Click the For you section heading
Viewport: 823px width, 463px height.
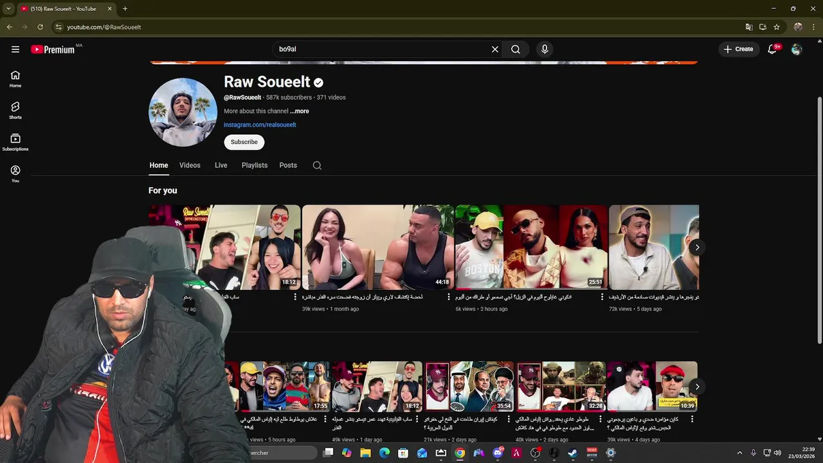[x=163, y=190]
